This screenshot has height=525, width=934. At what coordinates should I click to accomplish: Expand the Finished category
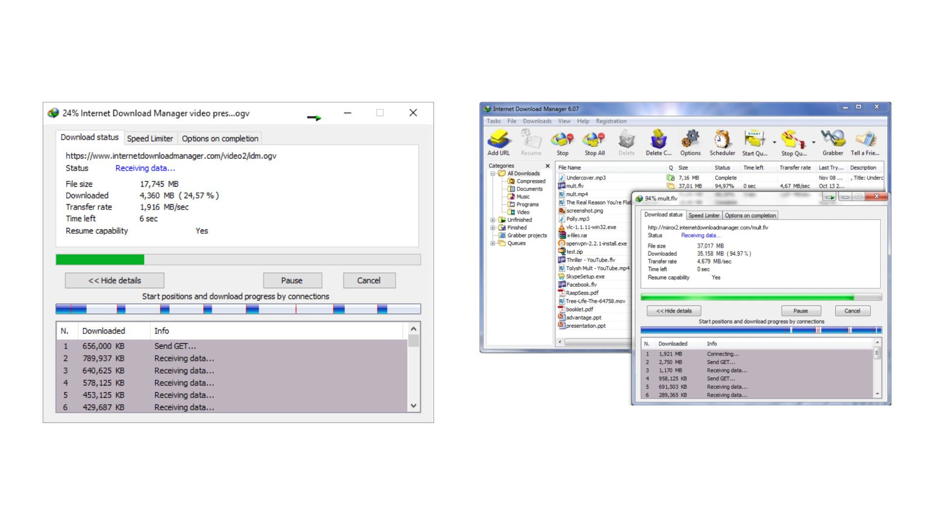click(493, 227)
